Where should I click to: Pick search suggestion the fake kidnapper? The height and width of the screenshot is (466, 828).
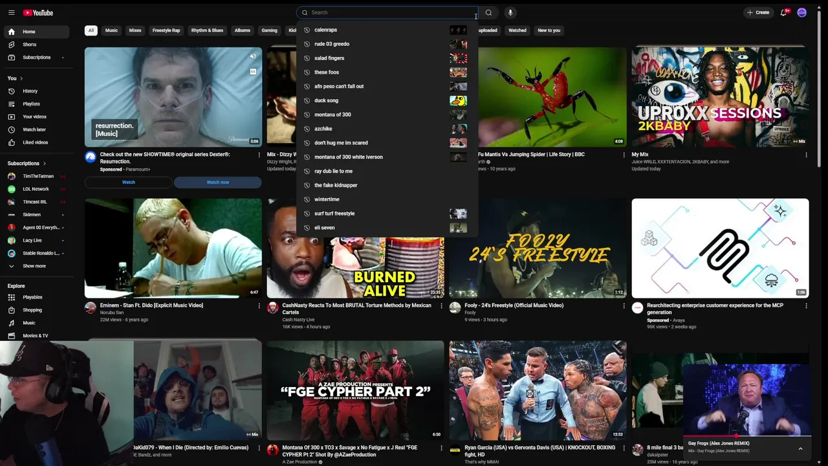click(386, 185)
